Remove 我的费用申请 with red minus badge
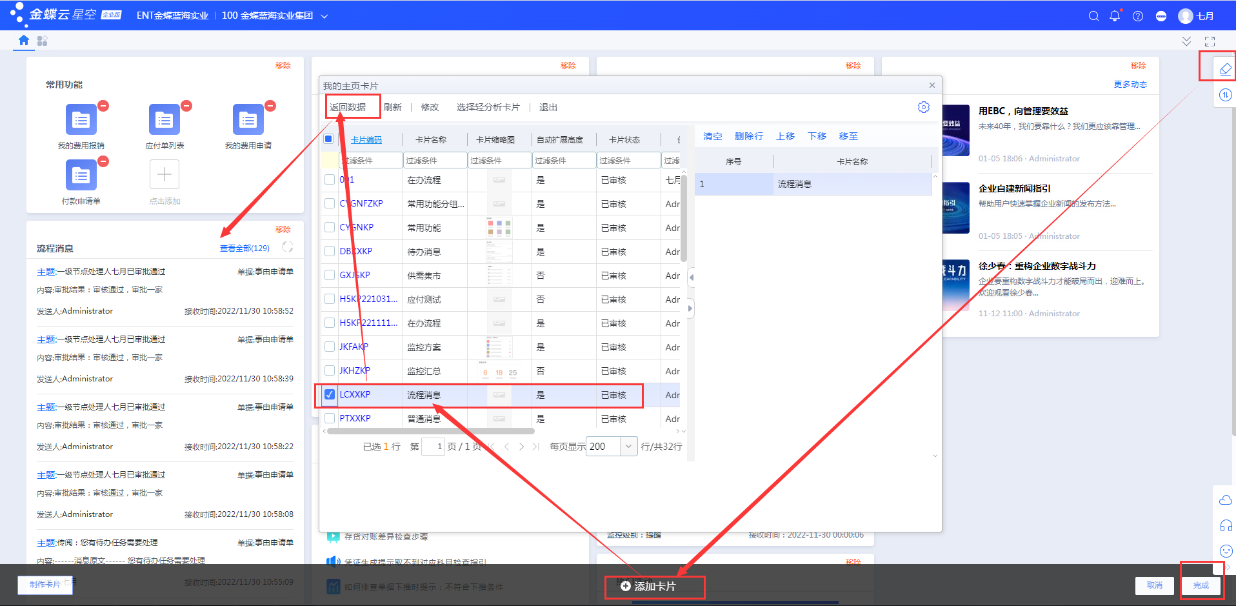1236x606 pixels. coord(270,106)
